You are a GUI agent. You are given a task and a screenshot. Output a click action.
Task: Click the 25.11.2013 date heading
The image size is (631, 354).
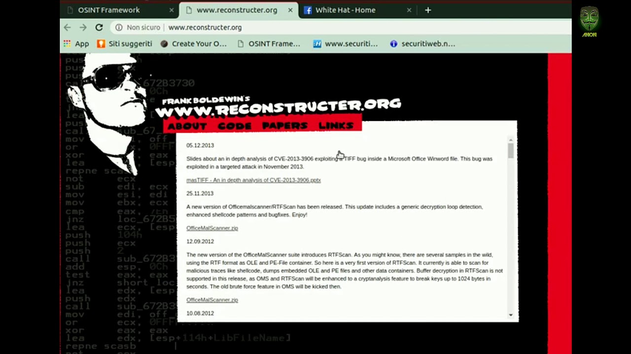click(200, 194)
